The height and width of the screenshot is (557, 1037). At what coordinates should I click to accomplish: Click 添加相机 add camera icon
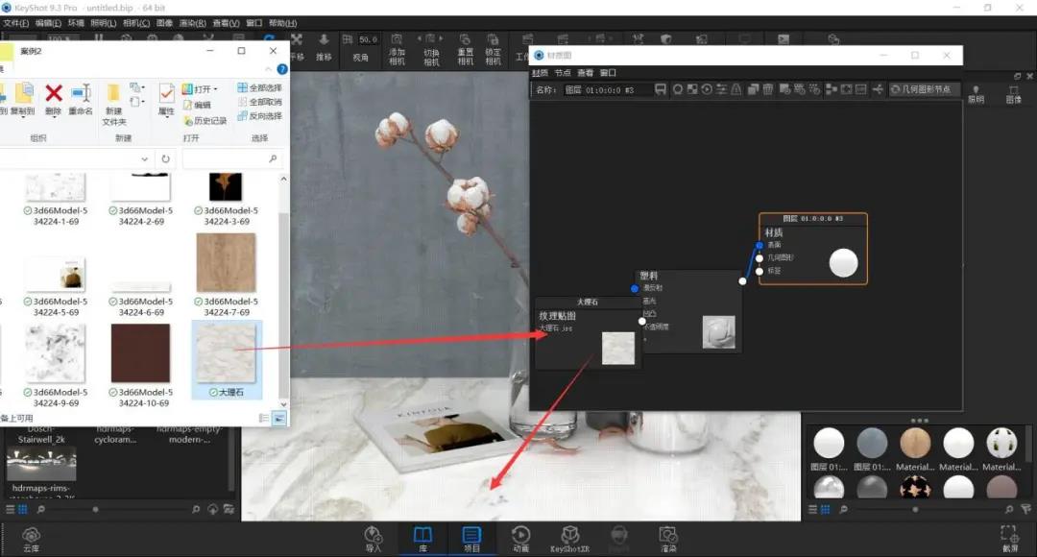click(x=397, y=39)
